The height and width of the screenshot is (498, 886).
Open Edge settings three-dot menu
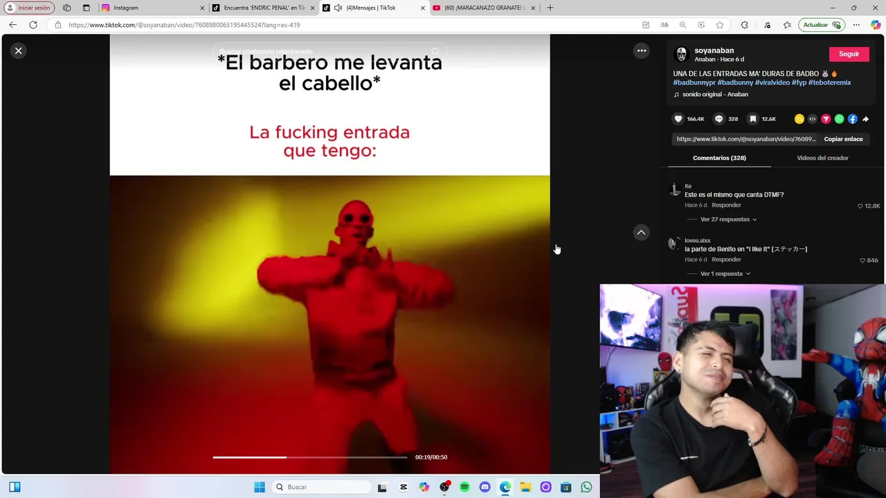856,25
